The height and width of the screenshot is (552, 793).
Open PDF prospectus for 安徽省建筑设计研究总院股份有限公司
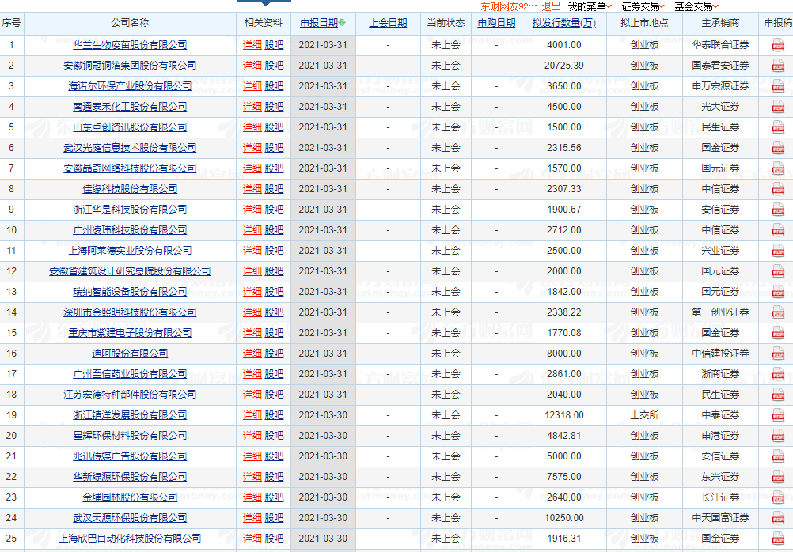(x=778, y=271)
